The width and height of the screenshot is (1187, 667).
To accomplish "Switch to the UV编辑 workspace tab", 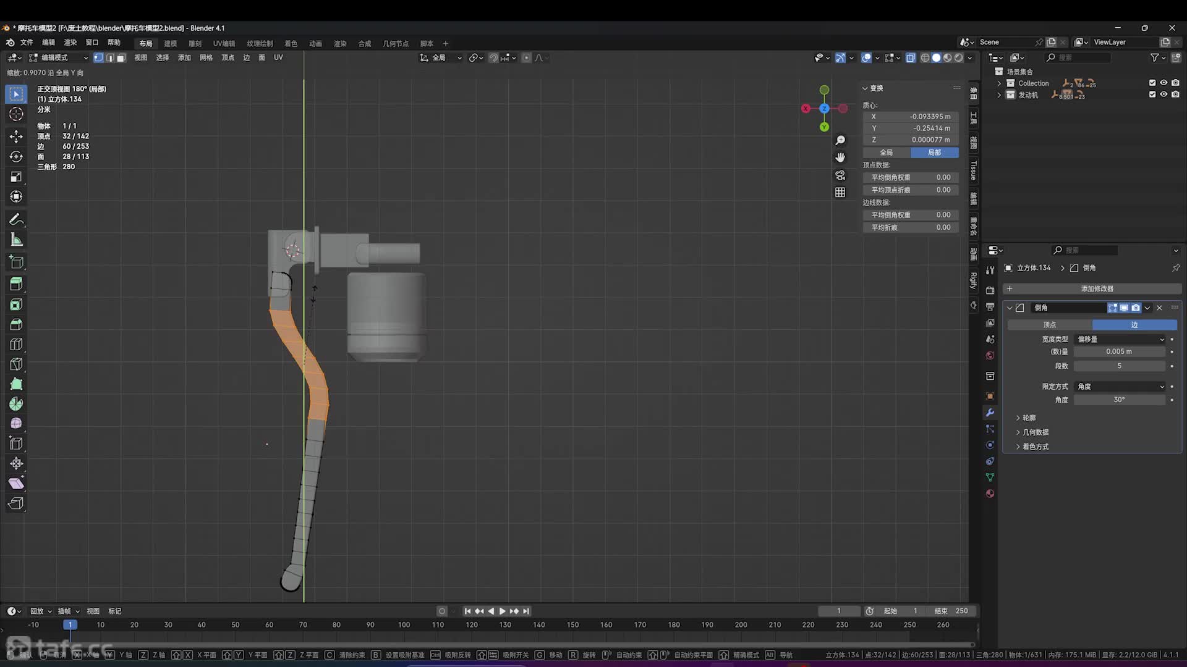I will coord(224,43).
